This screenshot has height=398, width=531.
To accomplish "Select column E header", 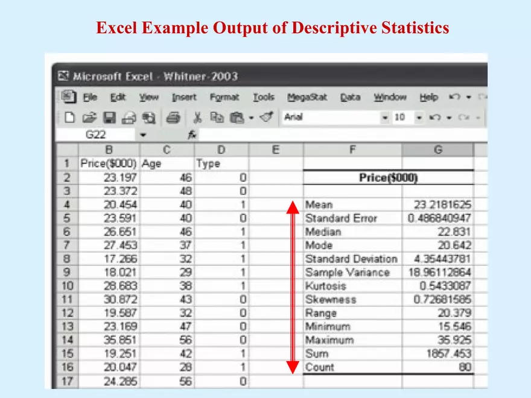I will click(x=276, y=150).
